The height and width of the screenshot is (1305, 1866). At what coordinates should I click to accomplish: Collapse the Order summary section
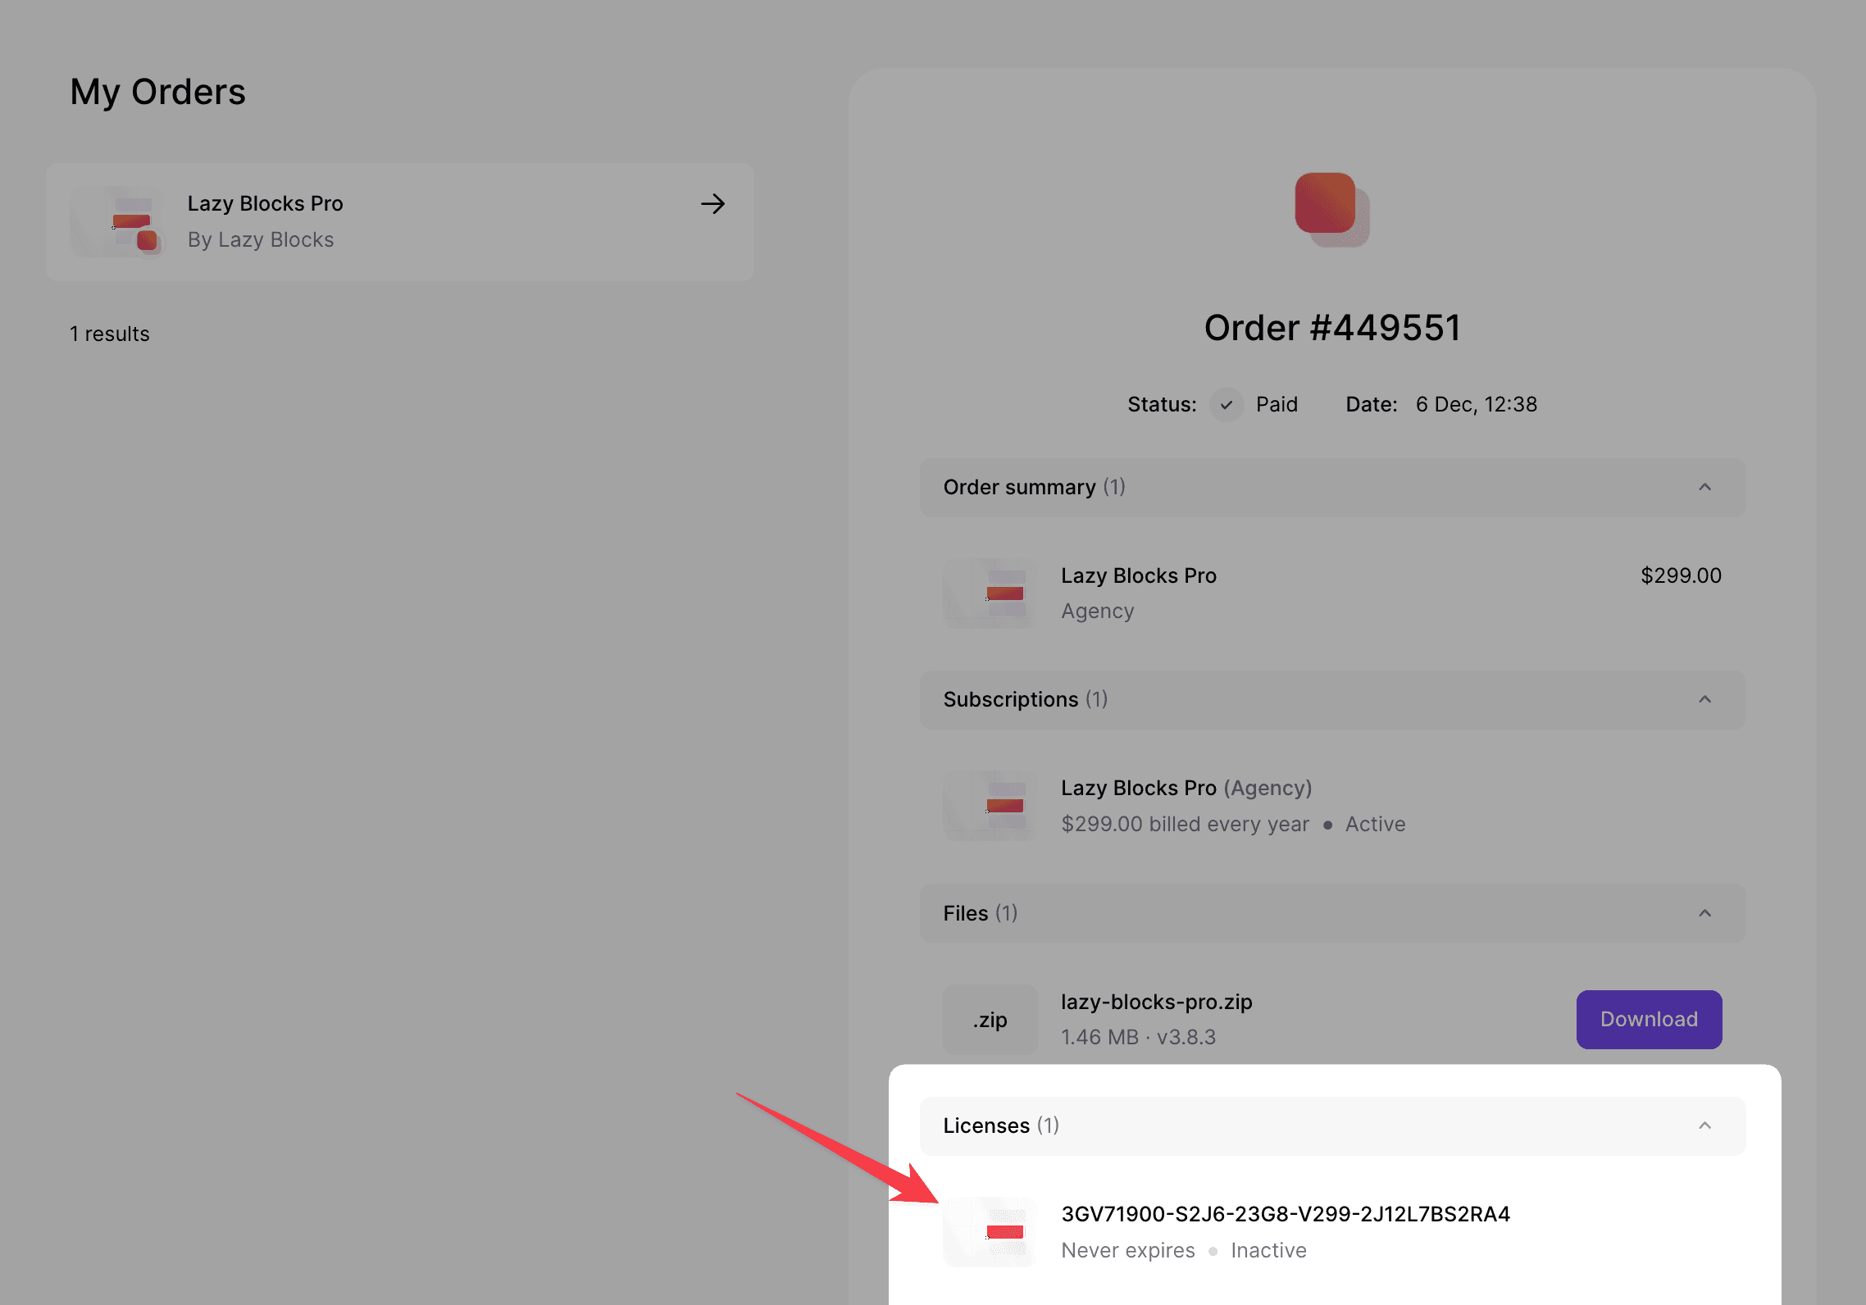(x=1706, y=487)
